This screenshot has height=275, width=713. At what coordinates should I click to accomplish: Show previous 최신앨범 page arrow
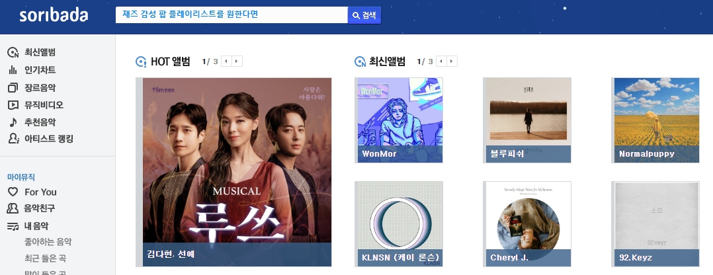pyautogui.click(x=442, y=61)
